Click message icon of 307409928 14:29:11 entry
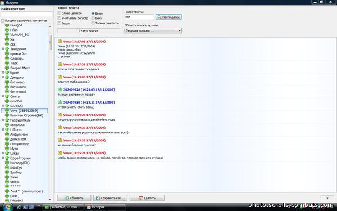Viewport: 337px width, 211px height. (x=60, y=102)
